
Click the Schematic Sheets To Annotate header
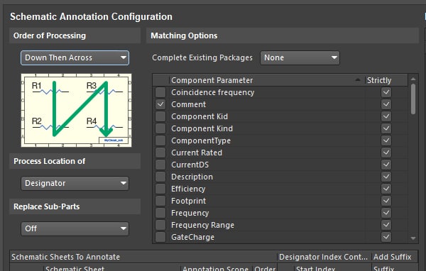tap(65, 257)
